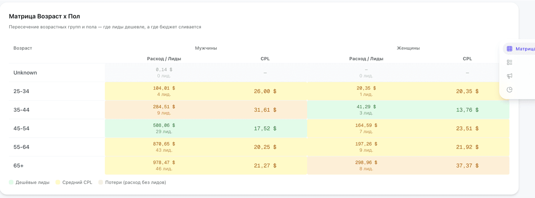
Task: Click the 284,51 $ spend cell for men
Action: [164, 107]
